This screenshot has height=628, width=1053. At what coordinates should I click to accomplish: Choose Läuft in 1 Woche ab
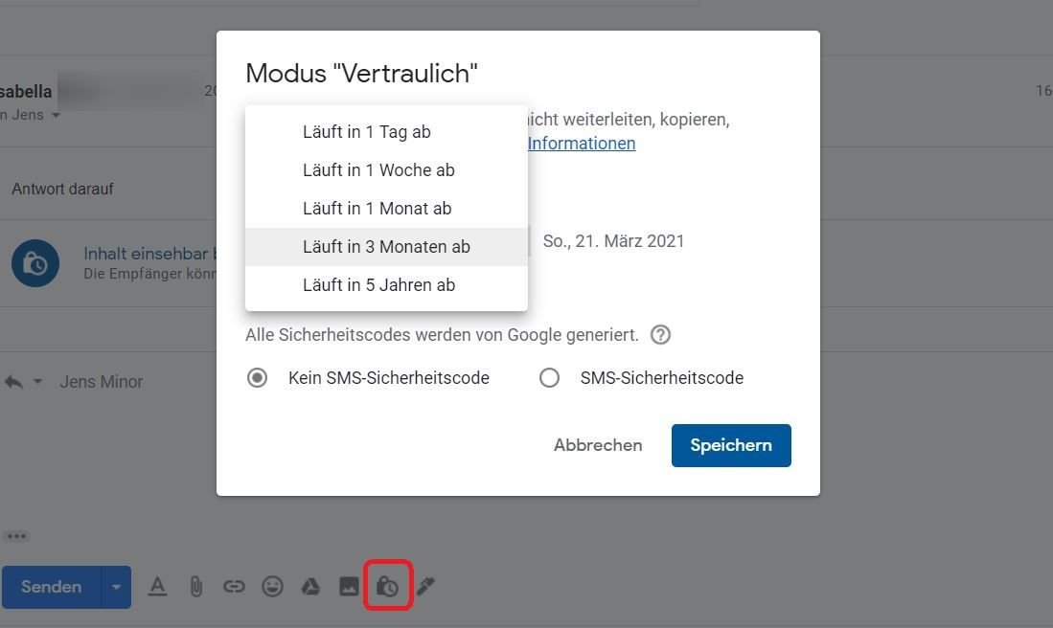378,170
